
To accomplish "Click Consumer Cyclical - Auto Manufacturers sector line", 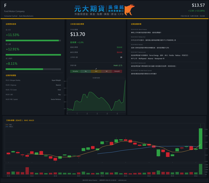I will [x=19, y=16].
